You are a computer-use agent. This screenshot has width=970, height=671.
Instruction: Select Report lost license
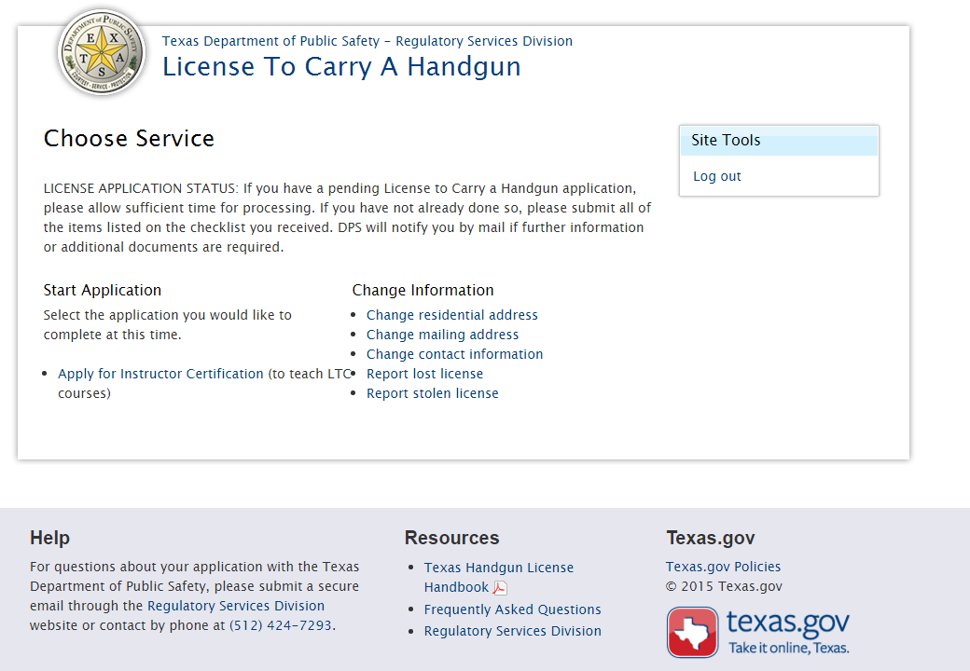click(x=424, y=374)
